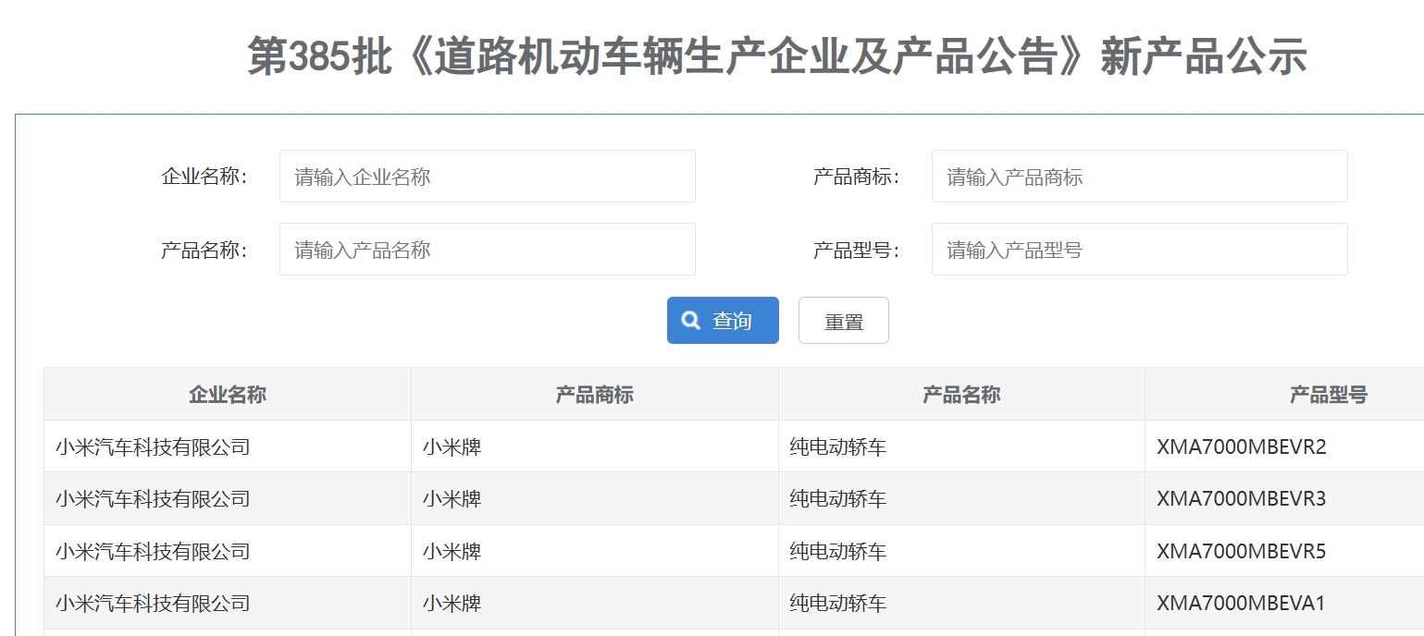Click 纯电动轿车 in the XMA7000MBEVA1 row
Viewport: 1424px width, 636px height.
[x=838, y=604]
